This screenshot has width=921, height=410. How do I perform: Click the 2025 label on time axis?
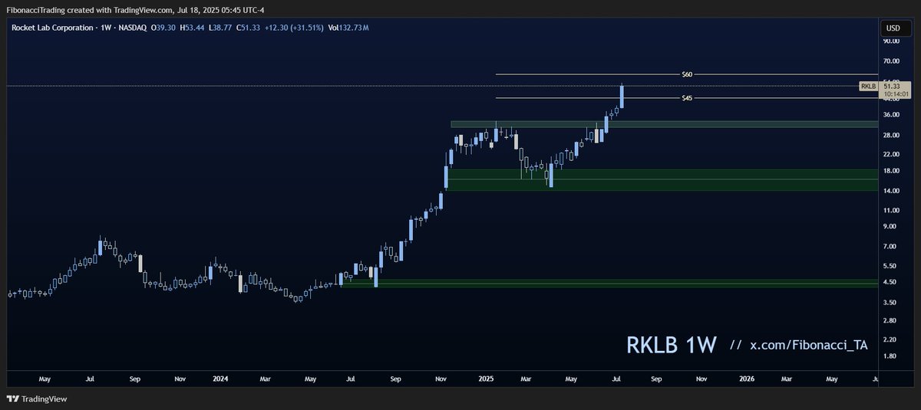point(484,379)
